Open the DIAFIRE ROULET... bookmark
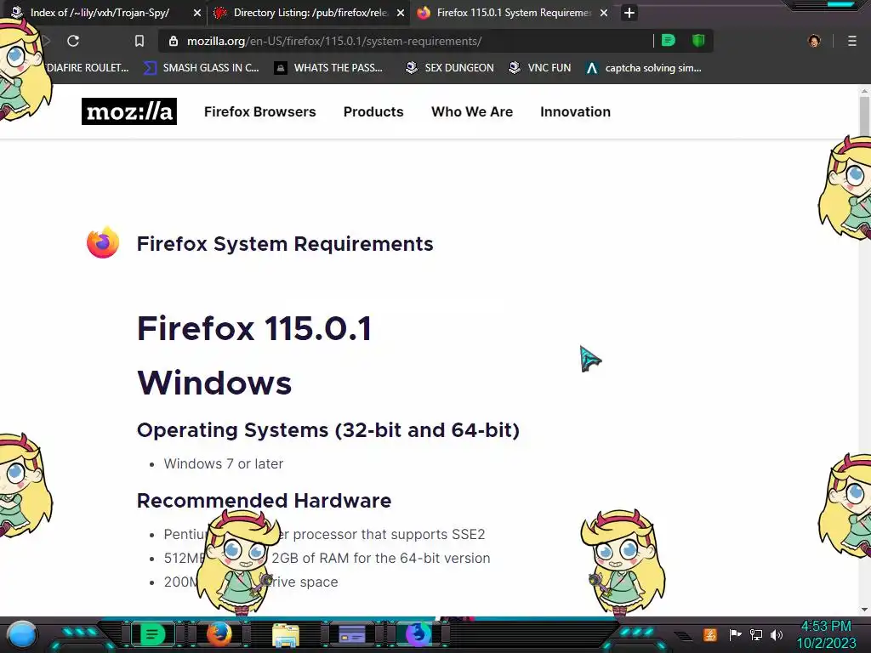This screenshot has width=871, height=653. coord(88,68)
